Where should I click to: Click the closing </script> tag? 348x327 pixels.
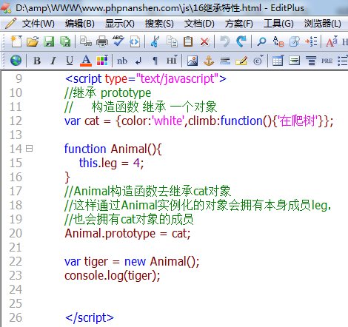90,318
